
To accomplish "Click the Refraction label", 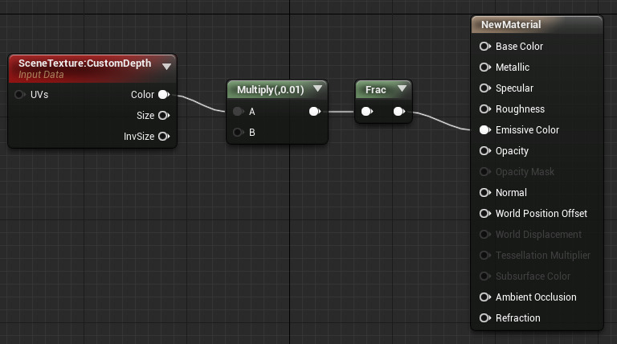I will point(518,317).
